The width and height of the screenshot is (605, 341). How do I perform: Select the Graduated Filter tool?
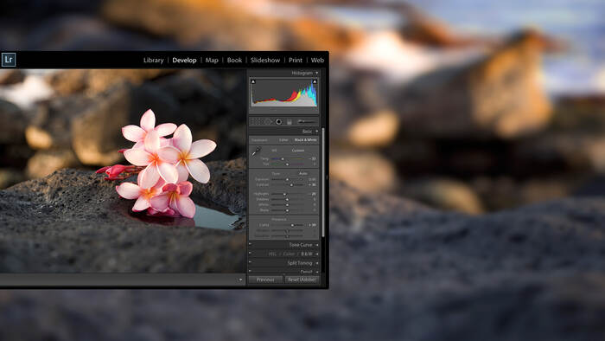(x=290, y=122)
